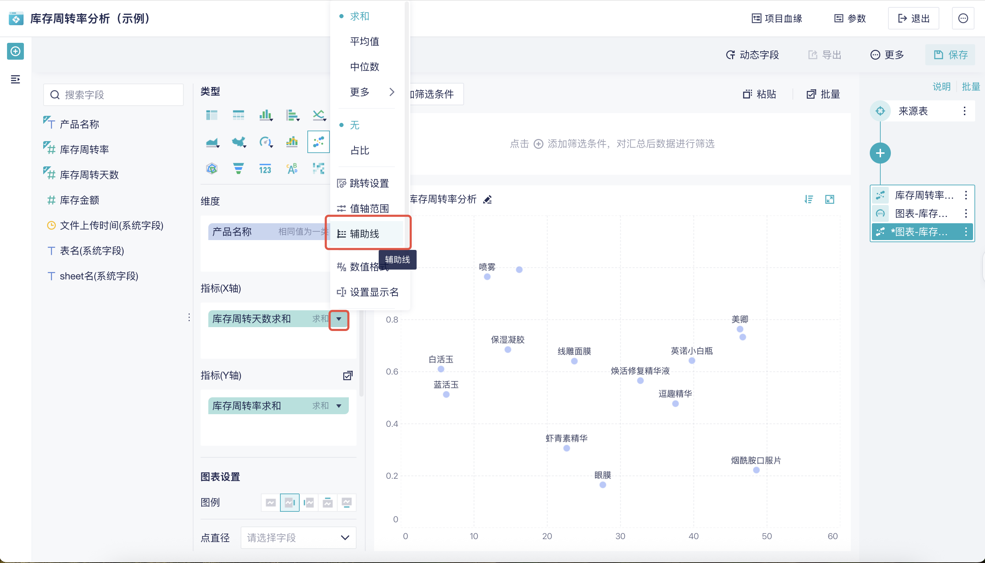
Task: Choose the China map chart type
Action: [239, 141]
